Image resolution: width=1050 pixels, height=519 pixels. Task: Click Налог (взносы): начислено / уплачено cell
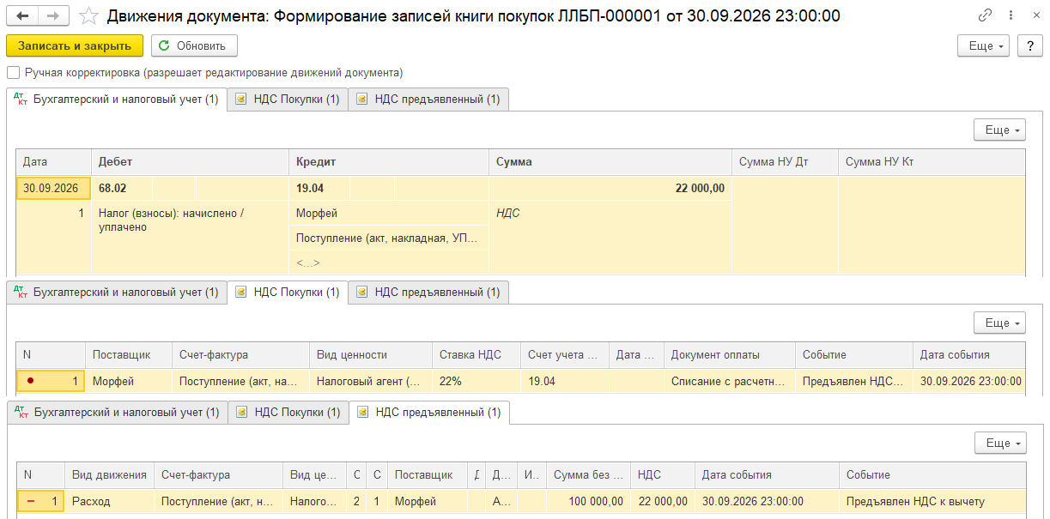[190, 220]
